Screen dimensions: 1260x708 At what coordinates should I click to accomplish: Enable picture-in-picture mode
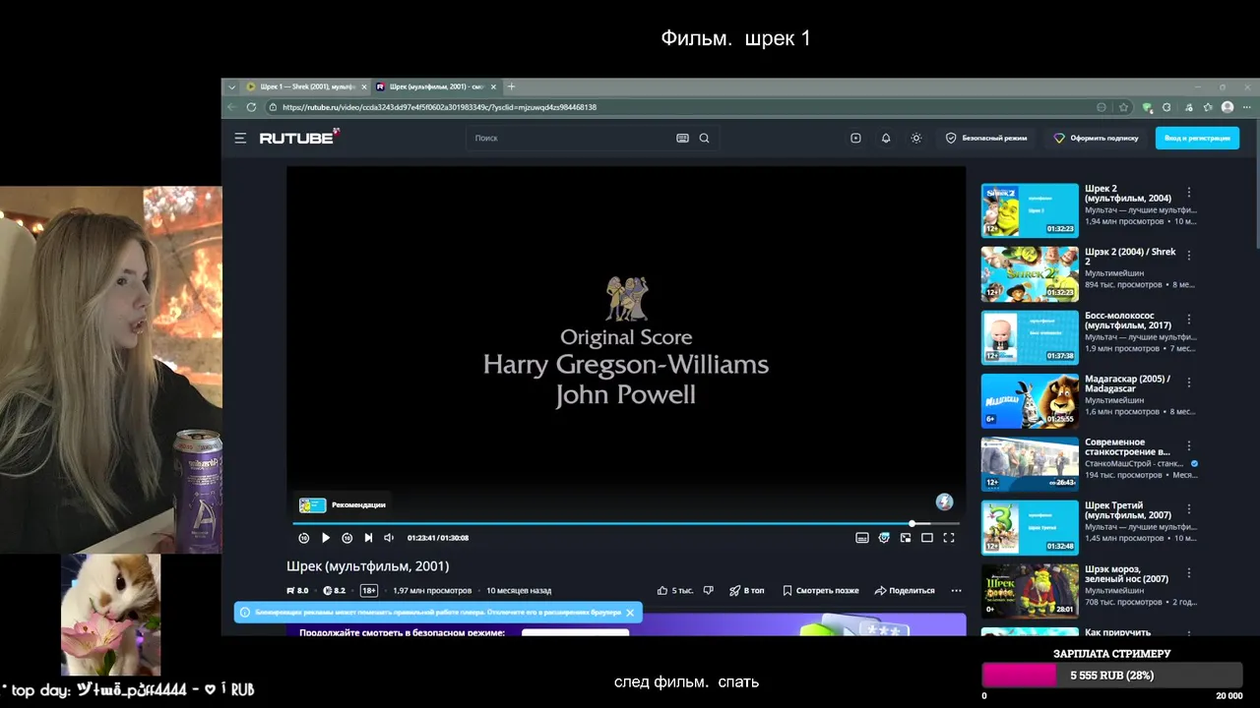[x=906, y=538]
